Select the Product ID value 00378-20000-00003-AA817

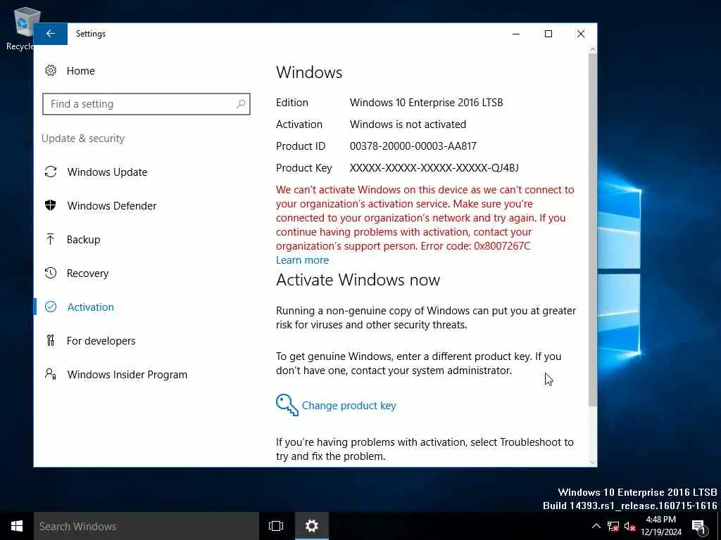coord(413,146)
